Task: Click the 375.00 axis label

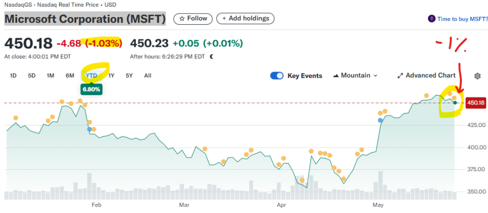Action: click(475, 170)
